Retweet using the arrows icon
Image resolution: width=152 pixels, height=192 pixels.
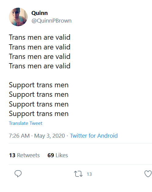click(78, 174)
